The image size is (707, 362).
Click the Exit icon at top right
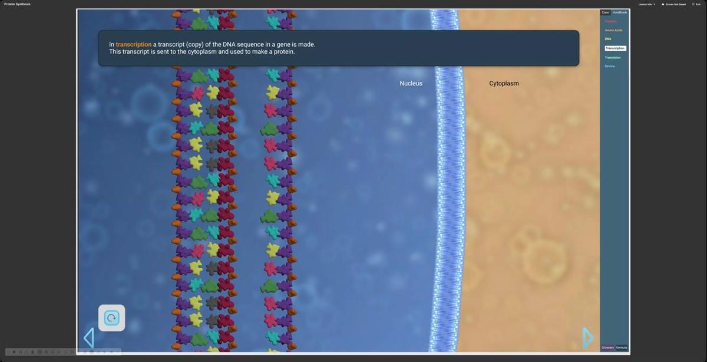tap(693, 4)
